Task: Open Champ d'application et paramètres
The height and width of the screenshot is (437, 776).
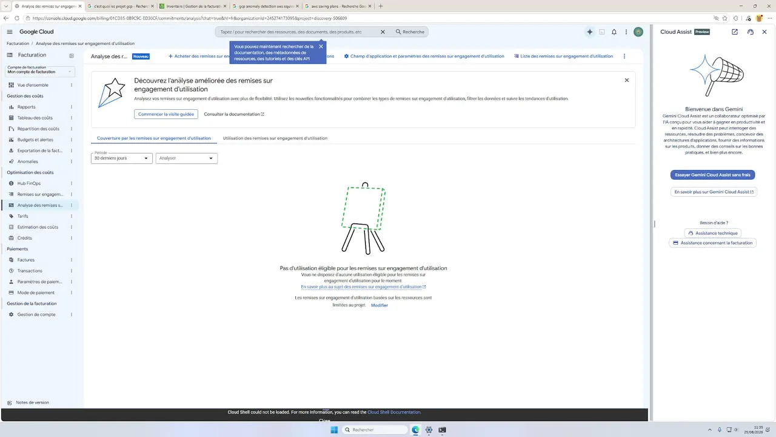Action: click(424, 56)
